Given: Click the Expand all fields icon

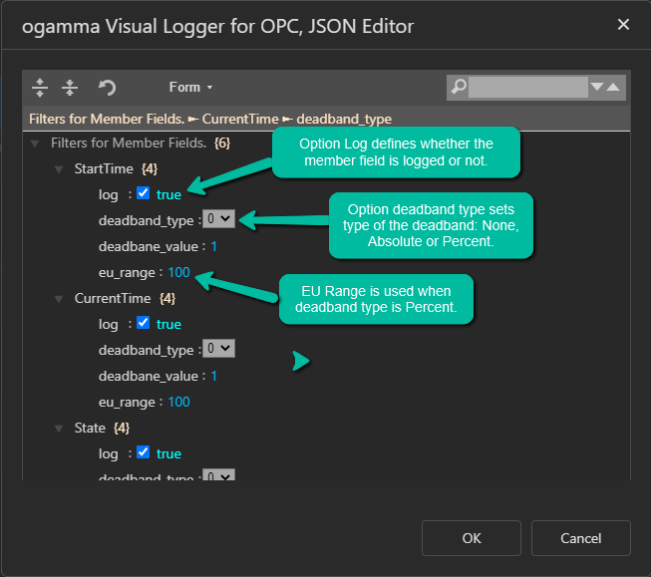Looking at the screenshot, I should [40, 88].
